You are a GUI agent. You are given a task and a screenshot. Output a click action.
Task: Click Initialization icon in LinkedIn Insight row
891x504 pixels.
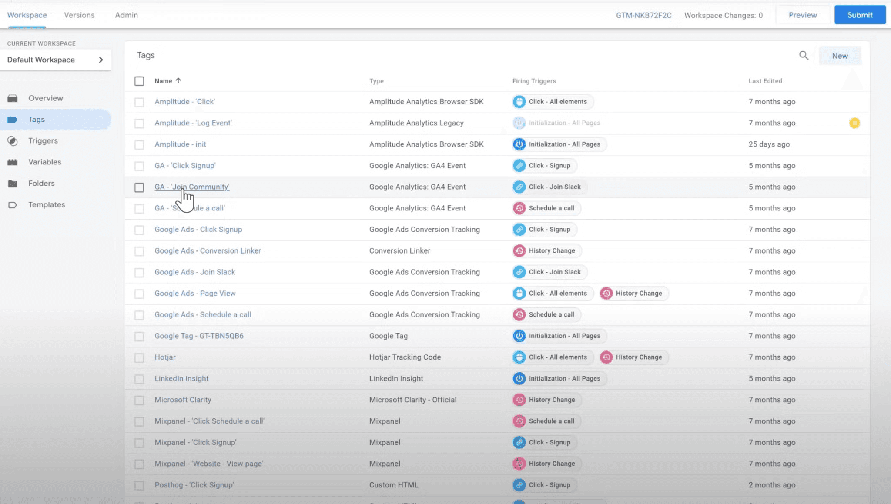click(x=519, y=379)
